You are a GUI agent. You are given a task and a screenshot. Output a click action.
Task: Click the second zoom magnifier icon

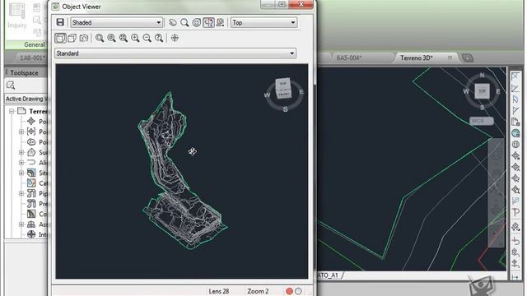[x=111, y=38]
